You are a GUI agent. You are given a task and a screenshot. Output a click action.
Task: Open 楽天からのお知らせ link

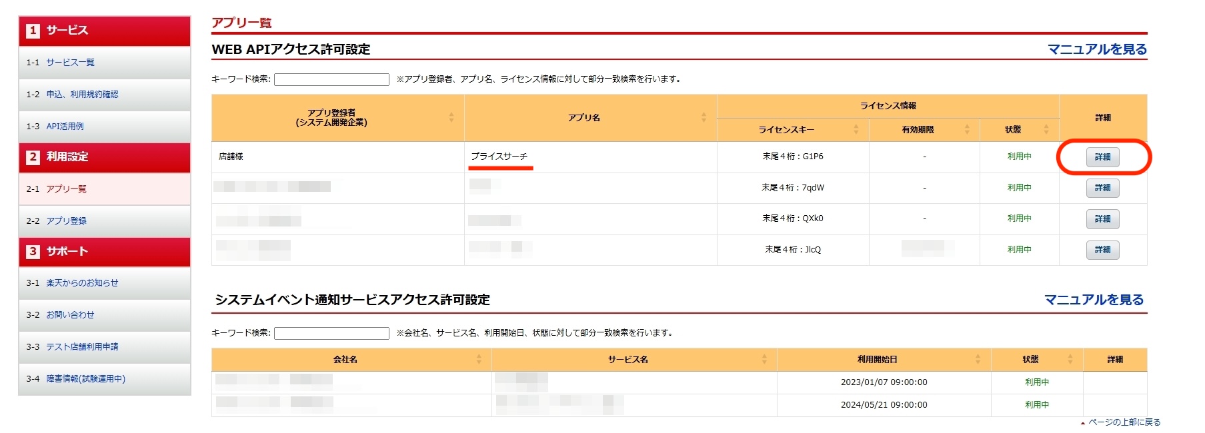(82, 283)
